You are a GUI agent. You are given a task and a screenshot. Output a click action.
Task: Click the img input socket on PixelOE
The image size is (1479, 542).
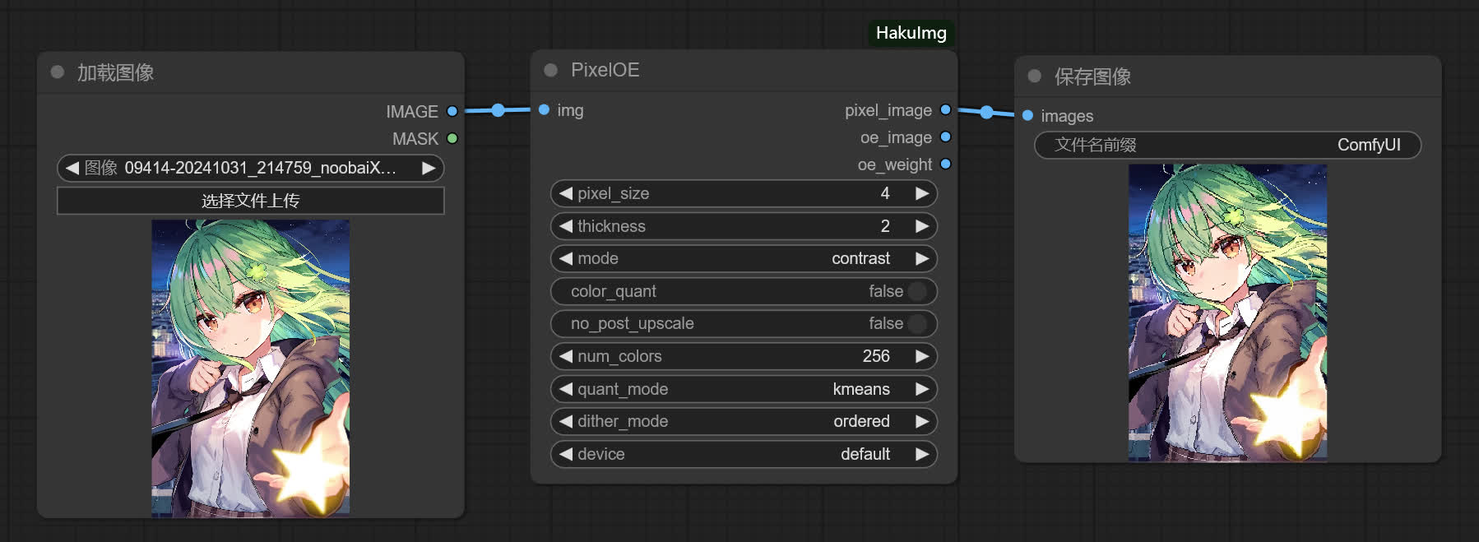(544, 109)
